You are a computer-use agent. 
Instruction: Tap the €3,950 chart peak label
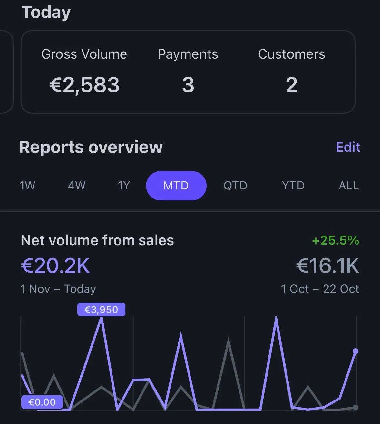point(101,310)
